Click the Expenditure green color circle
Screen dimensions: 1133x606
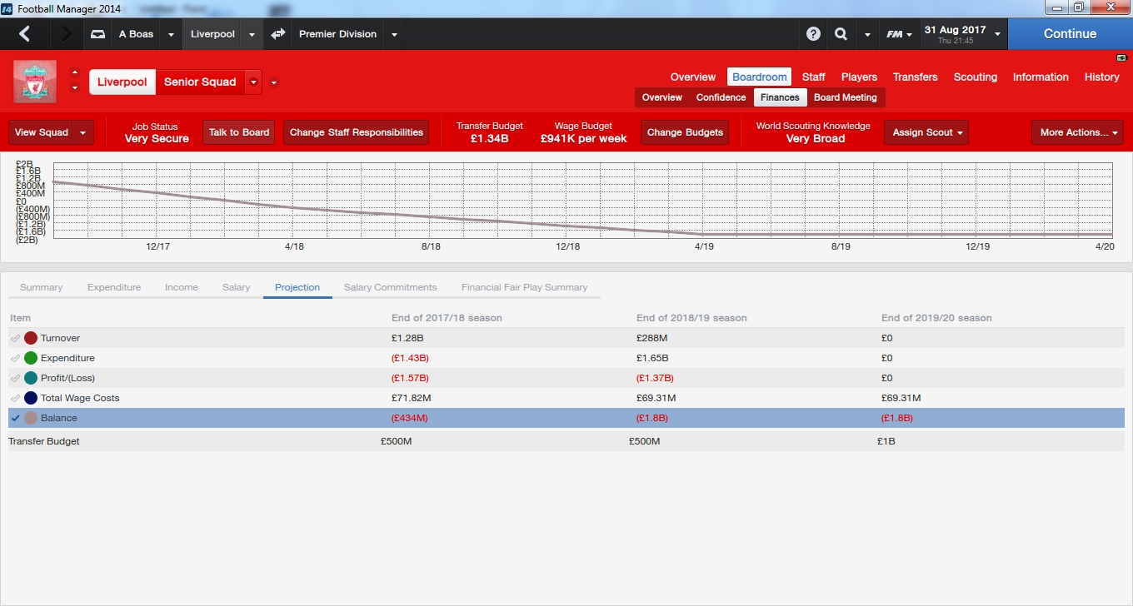point(31,358)
